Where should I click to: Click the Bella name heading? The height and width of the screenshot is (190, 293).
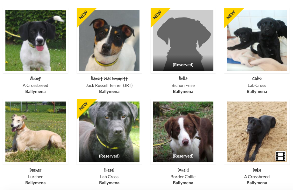pyautogui.click(x=183, y=79)
